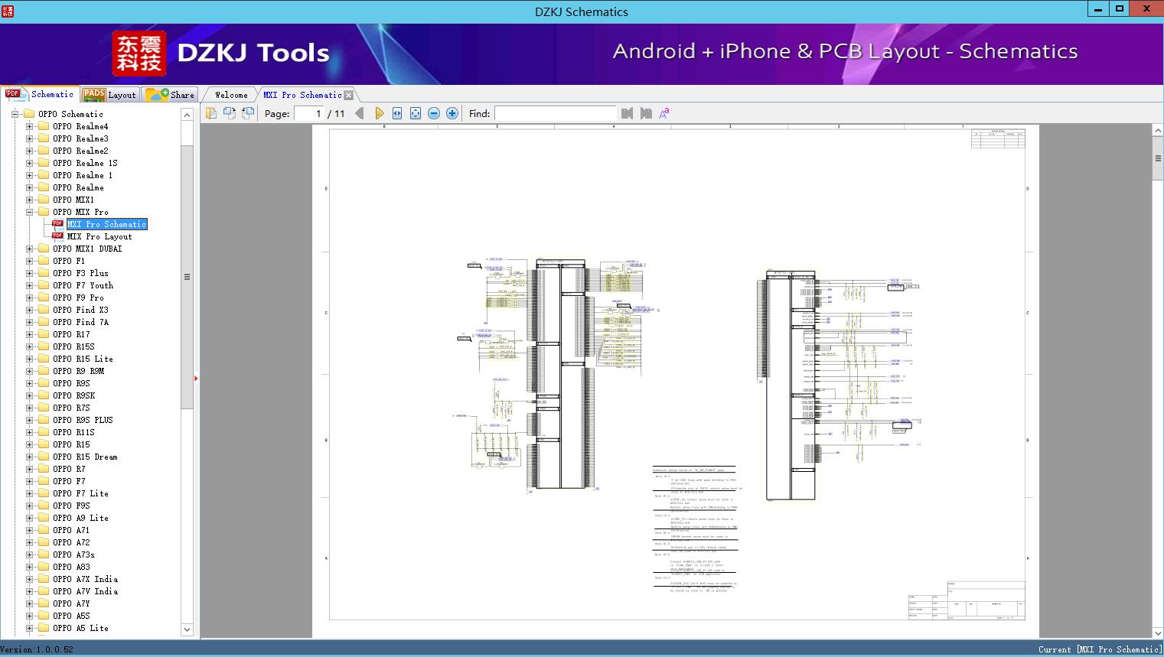Screen dimensions: 1164x657
Task: Click the fit-to-width icon
Action: pyautogui.click(x=396, y=112)
